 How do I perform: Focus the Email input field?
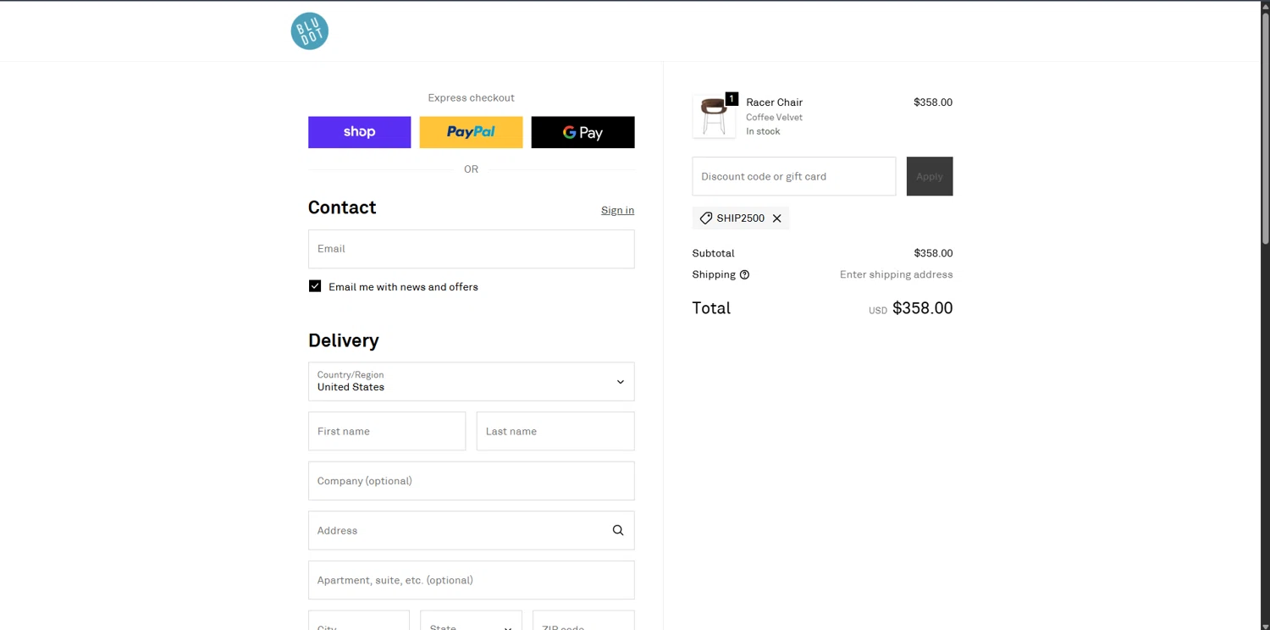point(471,249)
